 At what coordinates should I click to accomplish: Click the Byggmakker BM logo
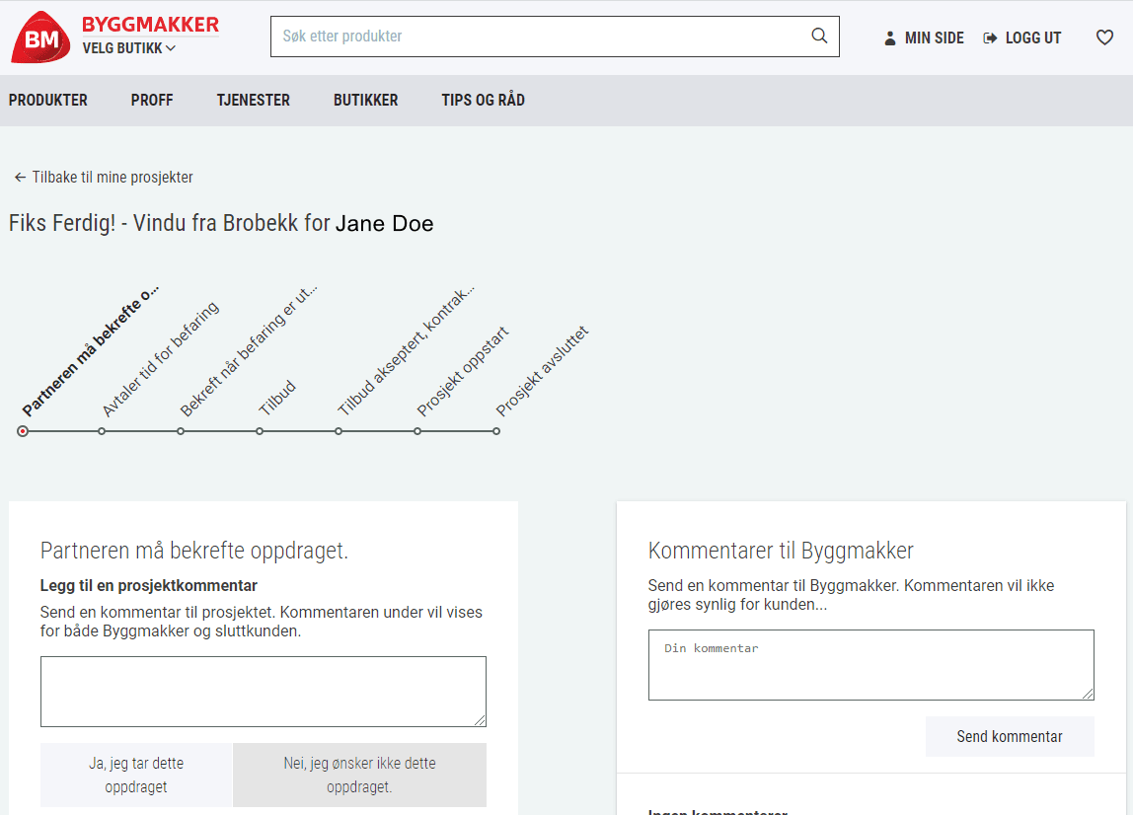[x=40, y=37]
